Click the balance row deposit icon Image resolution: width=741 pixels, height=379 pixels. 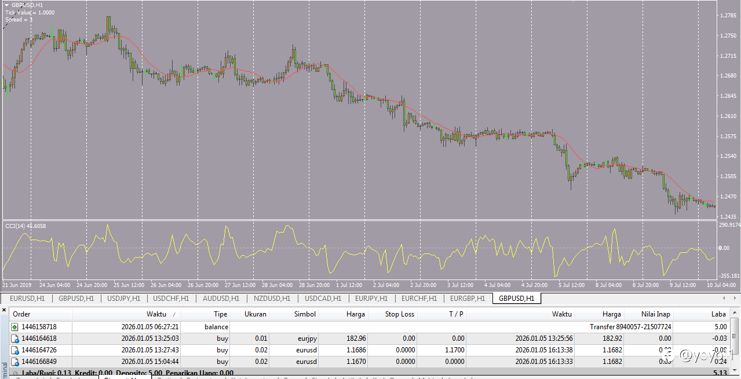[14, 327]
